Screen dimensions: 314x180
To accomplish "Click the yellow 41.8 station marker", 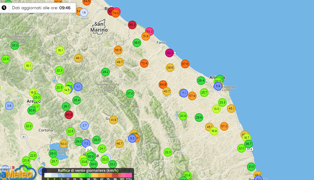I will [x=113, y=120].
